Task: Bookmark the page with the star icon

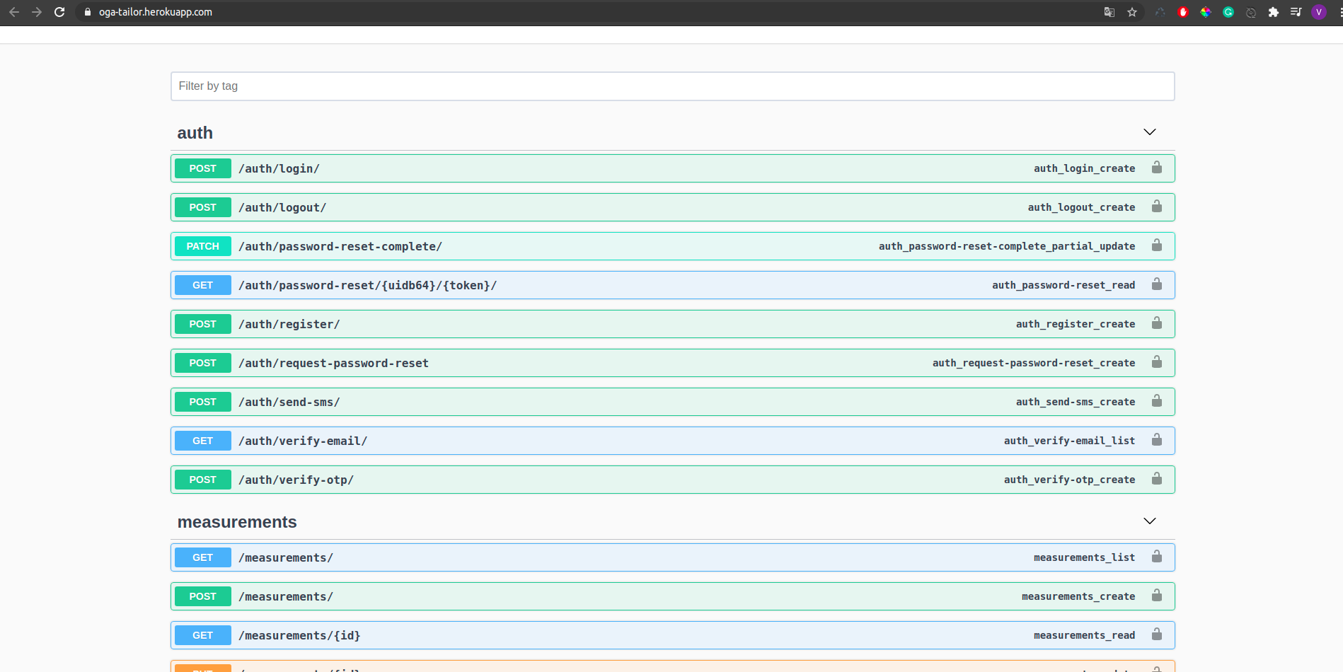Action: (1132, 12)
